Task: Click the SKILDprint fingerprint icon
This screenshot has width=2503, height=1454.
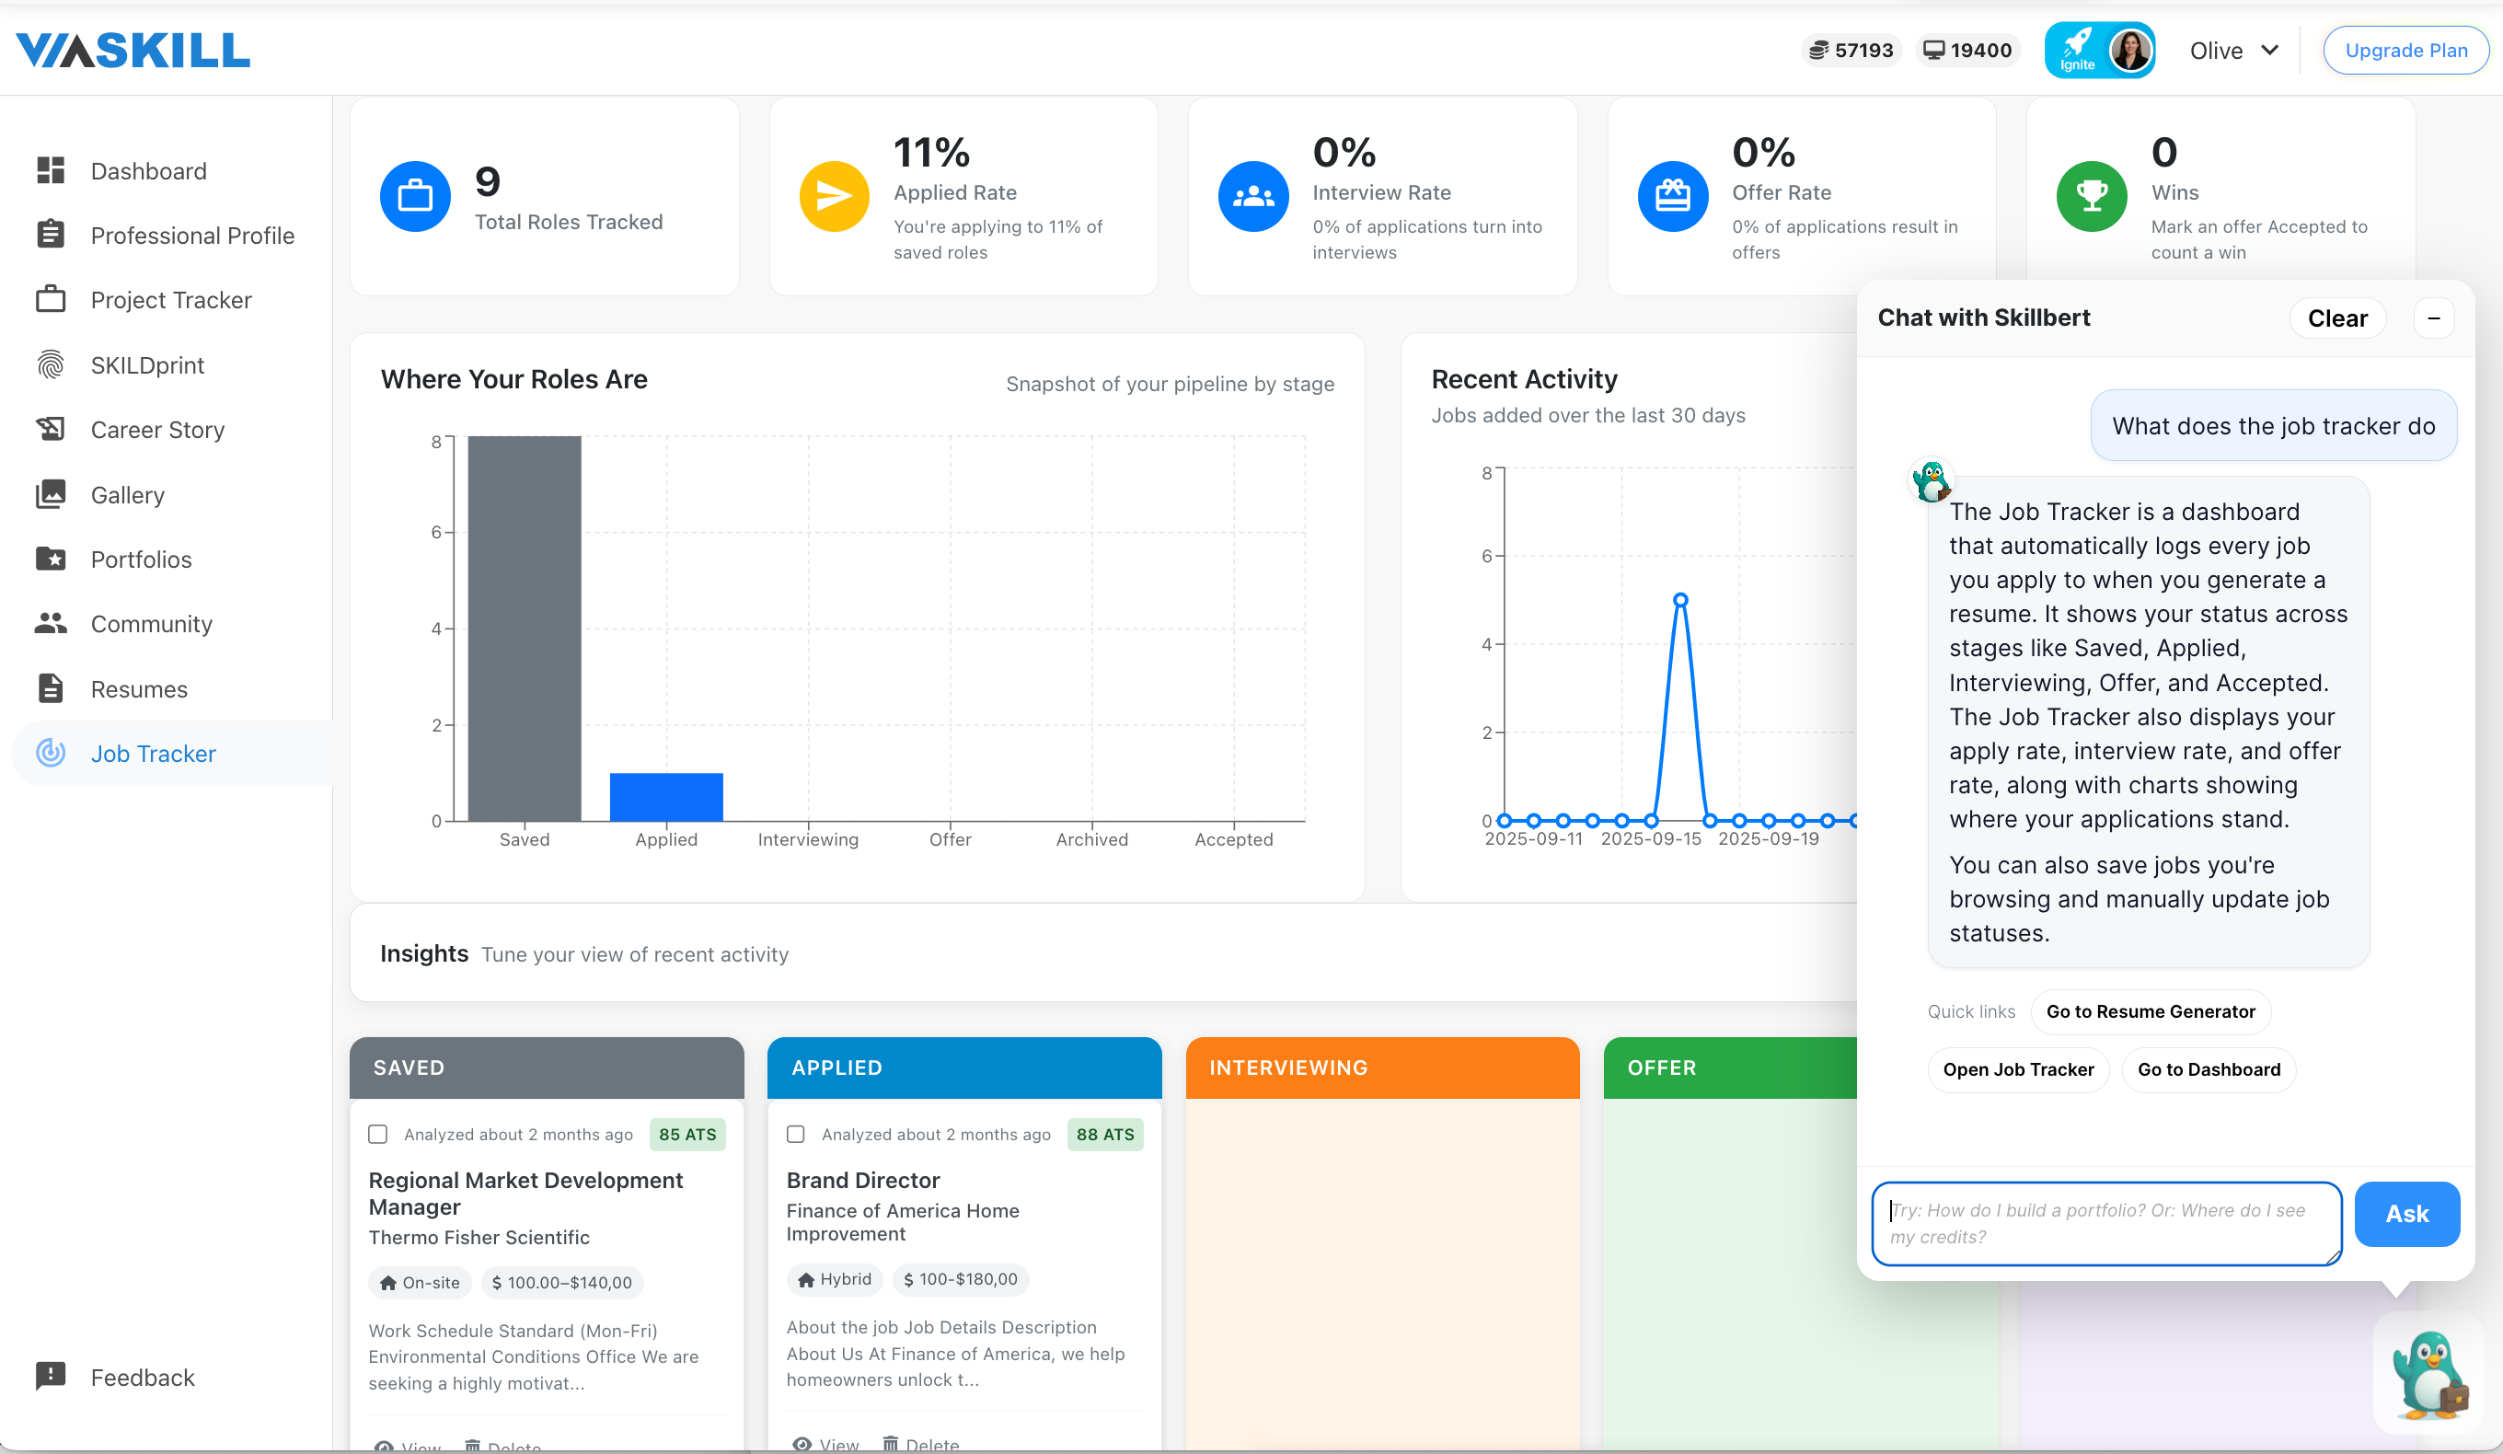Action: click(x=50, y=363)
